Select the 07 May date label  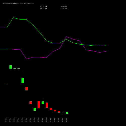coord(18,120)
